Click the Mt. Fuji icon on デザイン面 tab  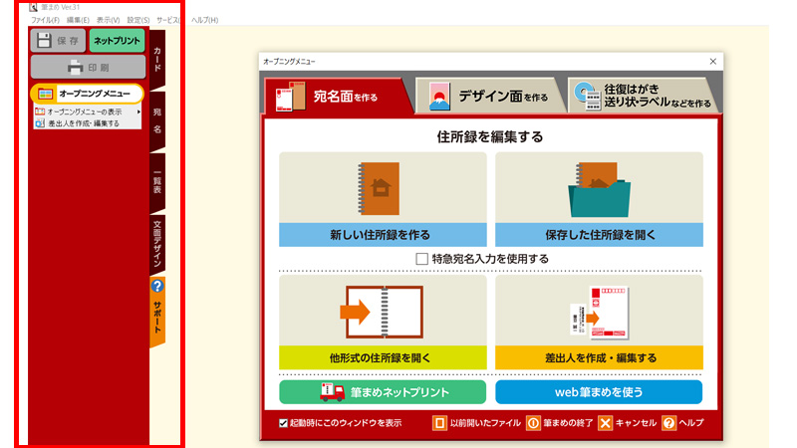(439, 97)
